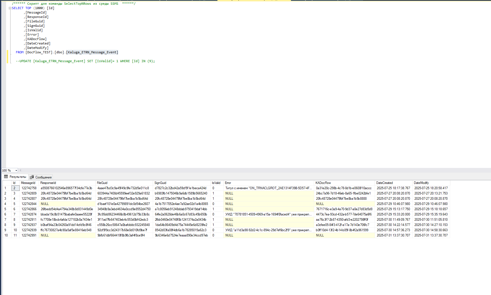Image resolution: width=491 pixels, height=295 pixels.
Task: Click the Error column header in results grid
Action: pyautogui.click(x=269, y=183)
